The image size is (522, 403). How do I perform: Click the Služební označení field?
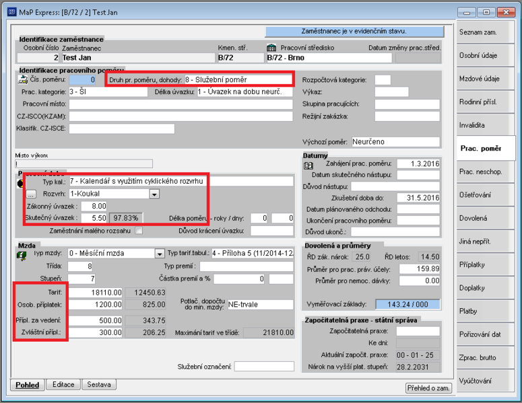click(264, 367)
